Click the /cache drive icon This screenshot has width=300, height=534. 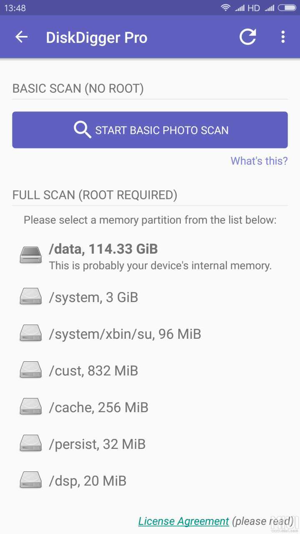pyautogui.click(x=31, y=407)
